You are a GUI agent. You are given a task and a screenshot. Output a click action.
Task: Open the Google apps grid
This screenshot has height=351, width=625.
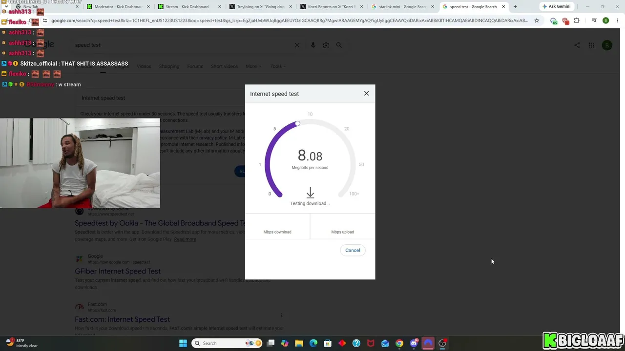(591, 45)
